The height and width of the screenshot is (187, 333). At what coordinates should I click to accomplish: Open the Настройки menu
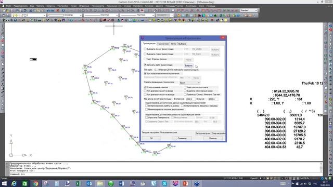(63, 6)
